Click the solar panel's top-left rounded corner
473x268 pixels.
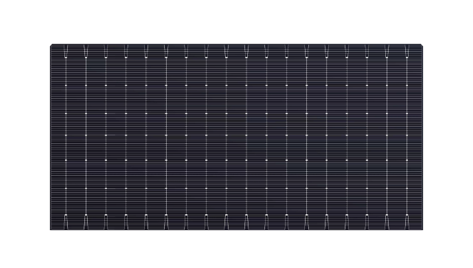(x=52, y=46)
